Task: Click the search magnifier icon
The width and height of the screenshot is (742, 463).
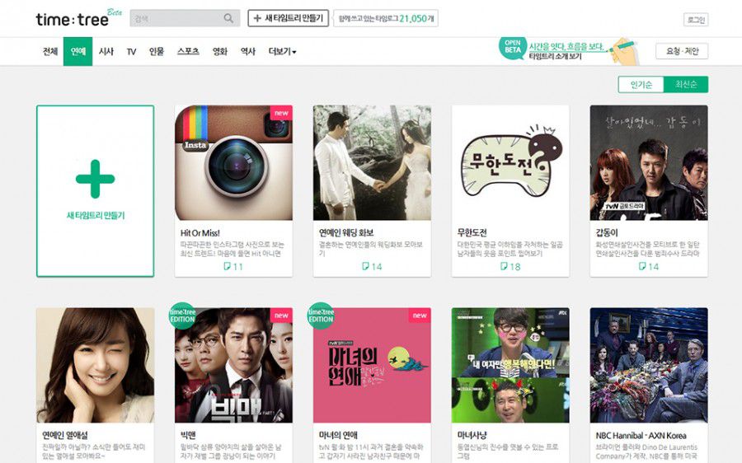Action: pos(228,18)
